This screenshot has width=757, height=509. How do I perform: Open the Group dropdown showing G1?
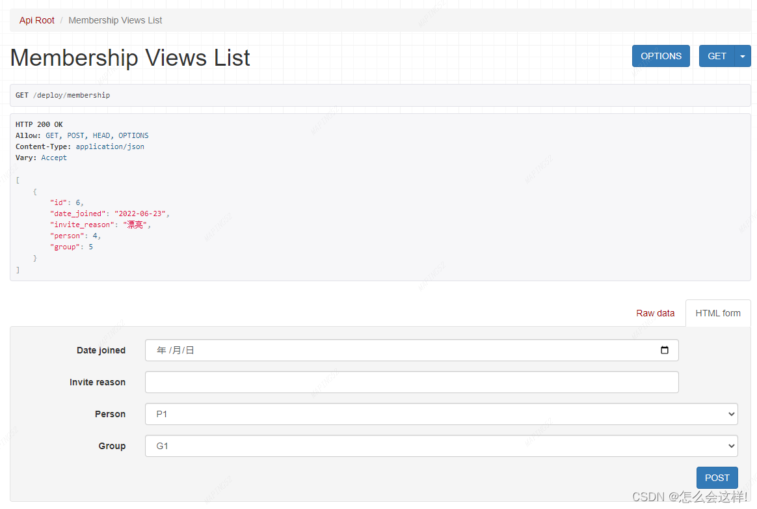[442, 446]
